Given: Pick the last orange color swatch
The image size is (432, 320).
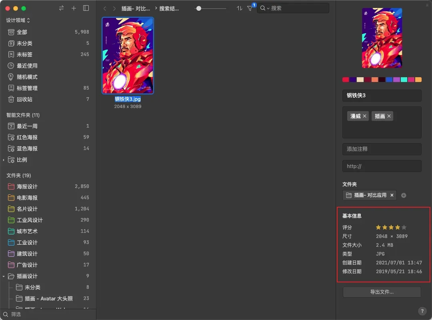Looking at the screenshot, I should 418,80.
